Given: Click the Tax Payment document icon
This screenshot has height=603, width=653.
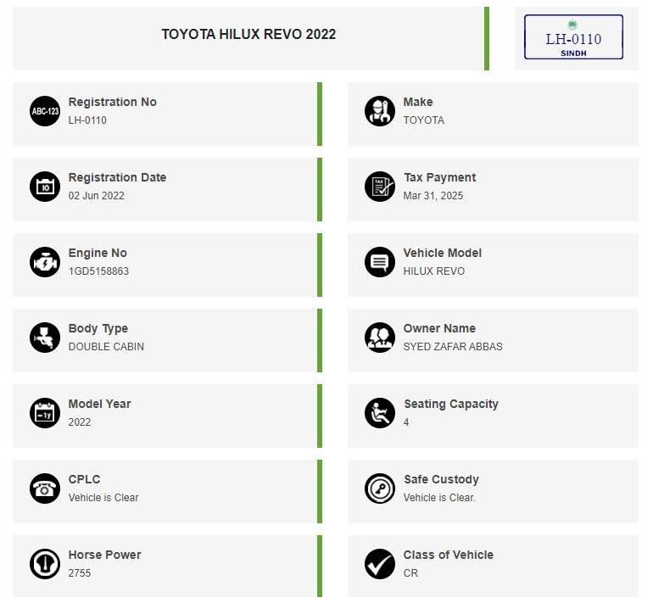Looking at the screenshot, I should click(x=380, y=187).
